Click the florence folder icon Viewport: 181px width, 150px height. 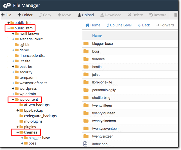point(86,59)
